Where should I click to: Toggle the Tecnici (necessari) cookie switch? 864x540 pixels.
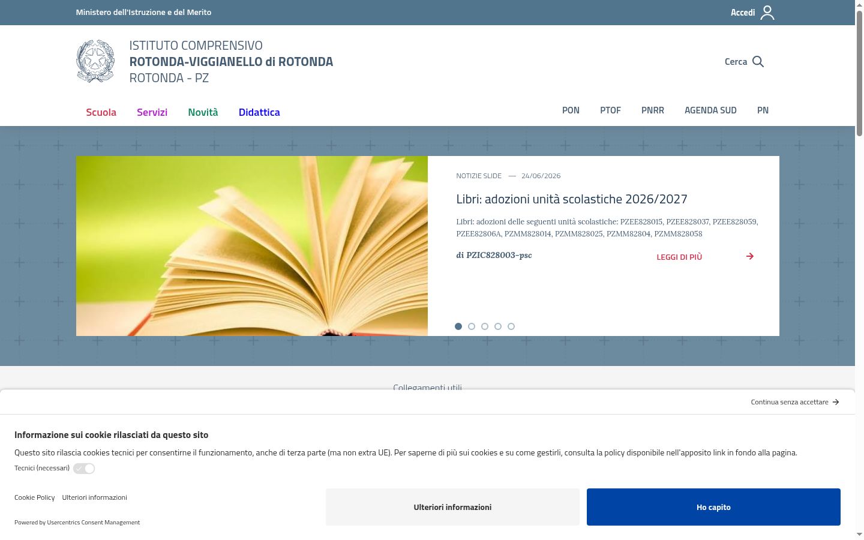point(84,469)
